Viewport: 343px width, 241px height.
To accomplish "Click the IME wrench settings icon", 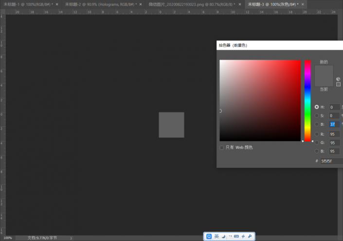I will pyautogui.click(x=250, y=236).
